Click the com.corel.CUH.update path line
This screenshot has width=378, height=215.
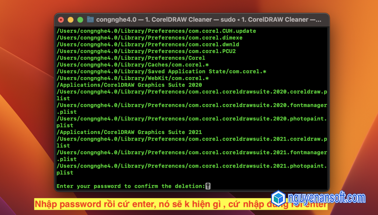click(x=156, y=31)
